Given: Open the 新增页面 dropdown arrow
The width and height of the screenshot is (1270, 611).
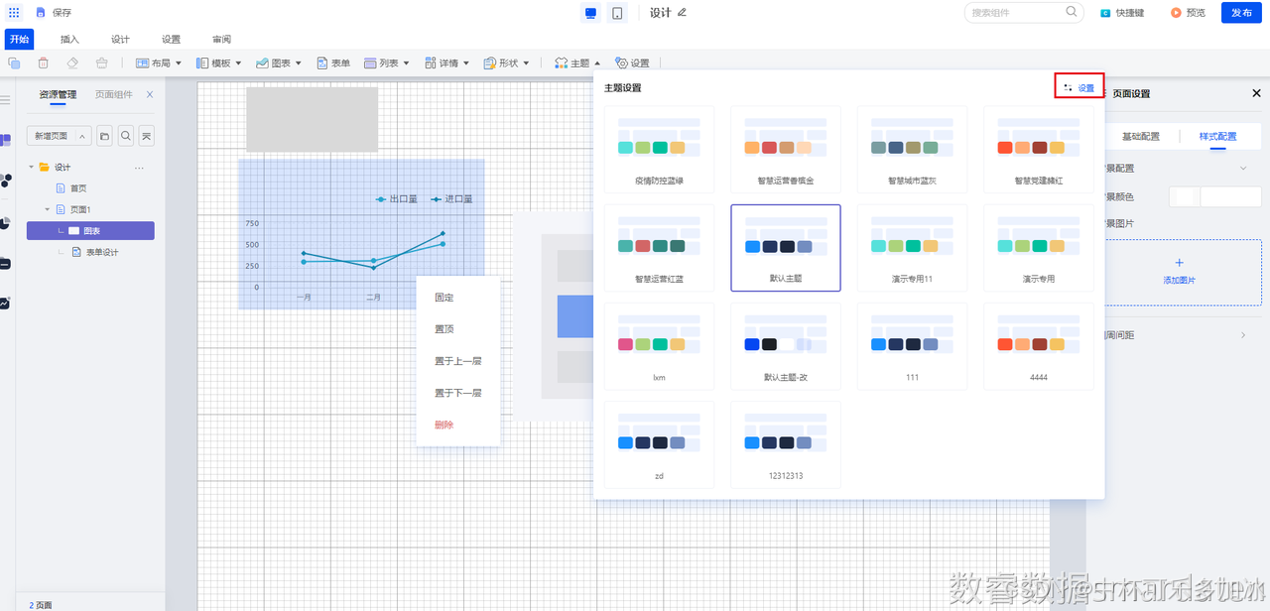Looking at the screenshot, I should point(81,136).
